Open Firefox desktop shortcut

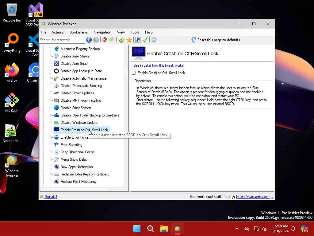(x=12, y=73)
